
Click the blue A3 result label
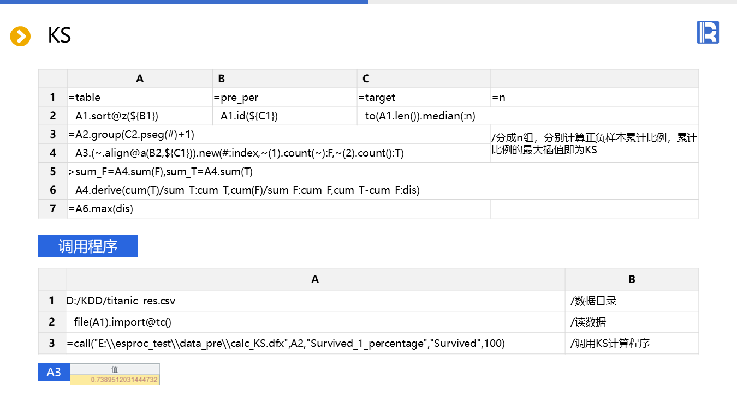(54, 373)
